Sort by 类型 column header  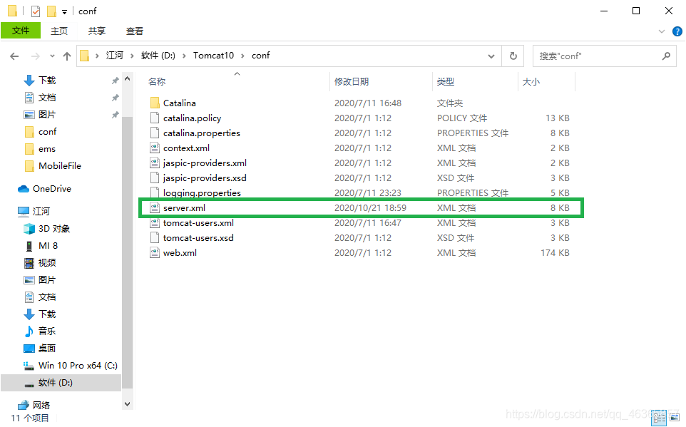[446, 82]
